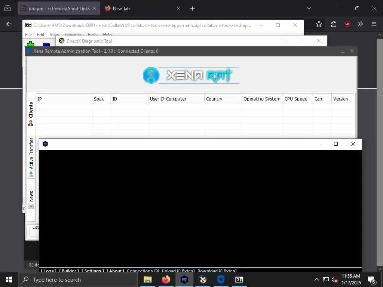Open a new browser tab with plus
The image size is (383, 287).
tap(193, 9)
